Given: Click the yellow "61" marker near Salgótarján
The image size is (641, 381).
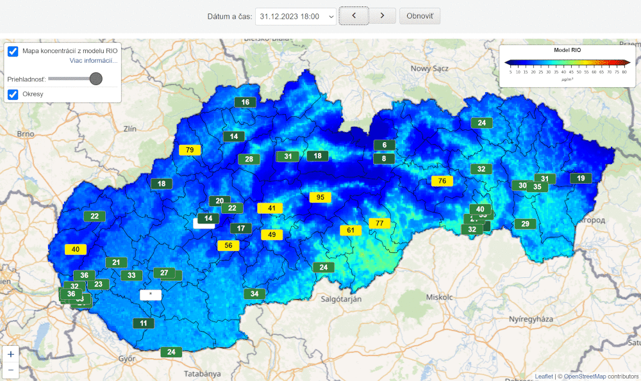Looking at the screenshot, I should click(350, 229).
